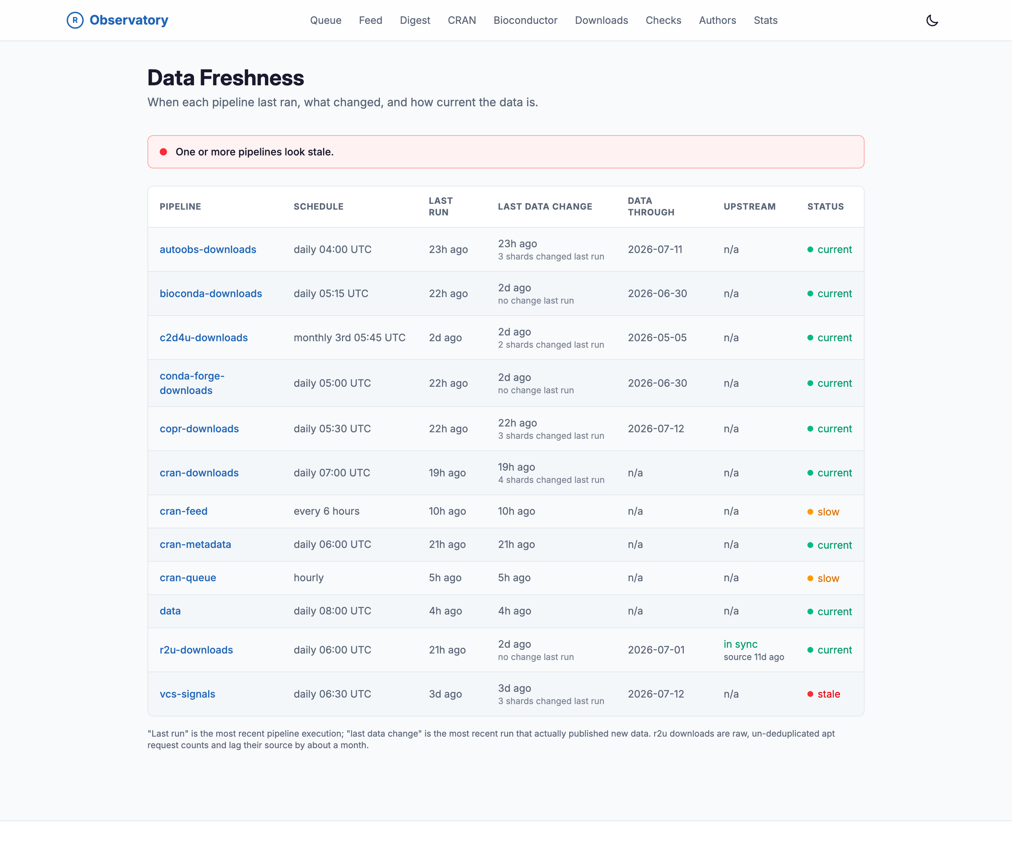The height and width of the screenshot is (853, 1012).
Task: Open the conda-forge-downloads pipeline link
Action: pos(192,383)
